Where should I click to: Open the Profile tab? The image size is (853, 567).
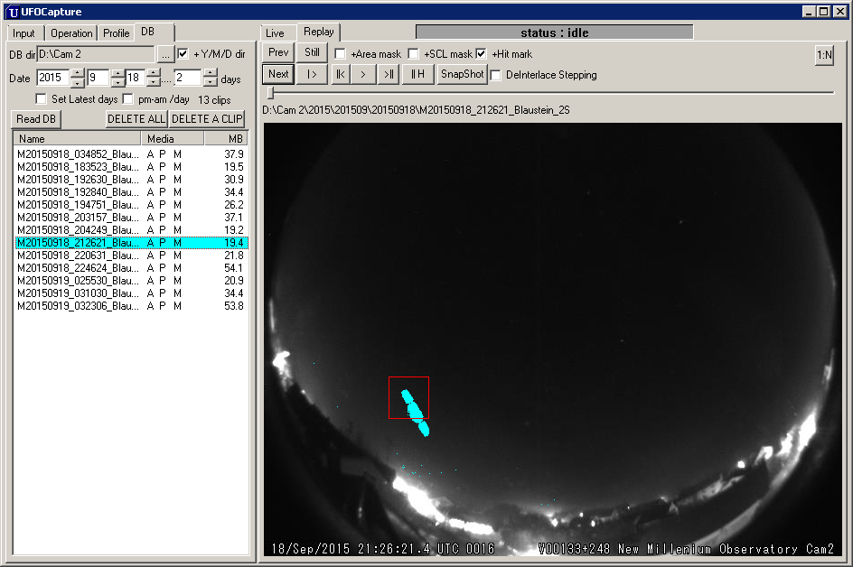117,33
